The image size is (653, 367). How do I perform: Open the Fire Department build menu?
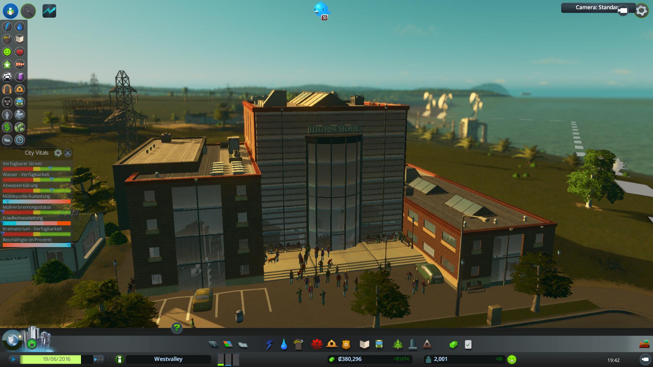(x=332, y=345)
